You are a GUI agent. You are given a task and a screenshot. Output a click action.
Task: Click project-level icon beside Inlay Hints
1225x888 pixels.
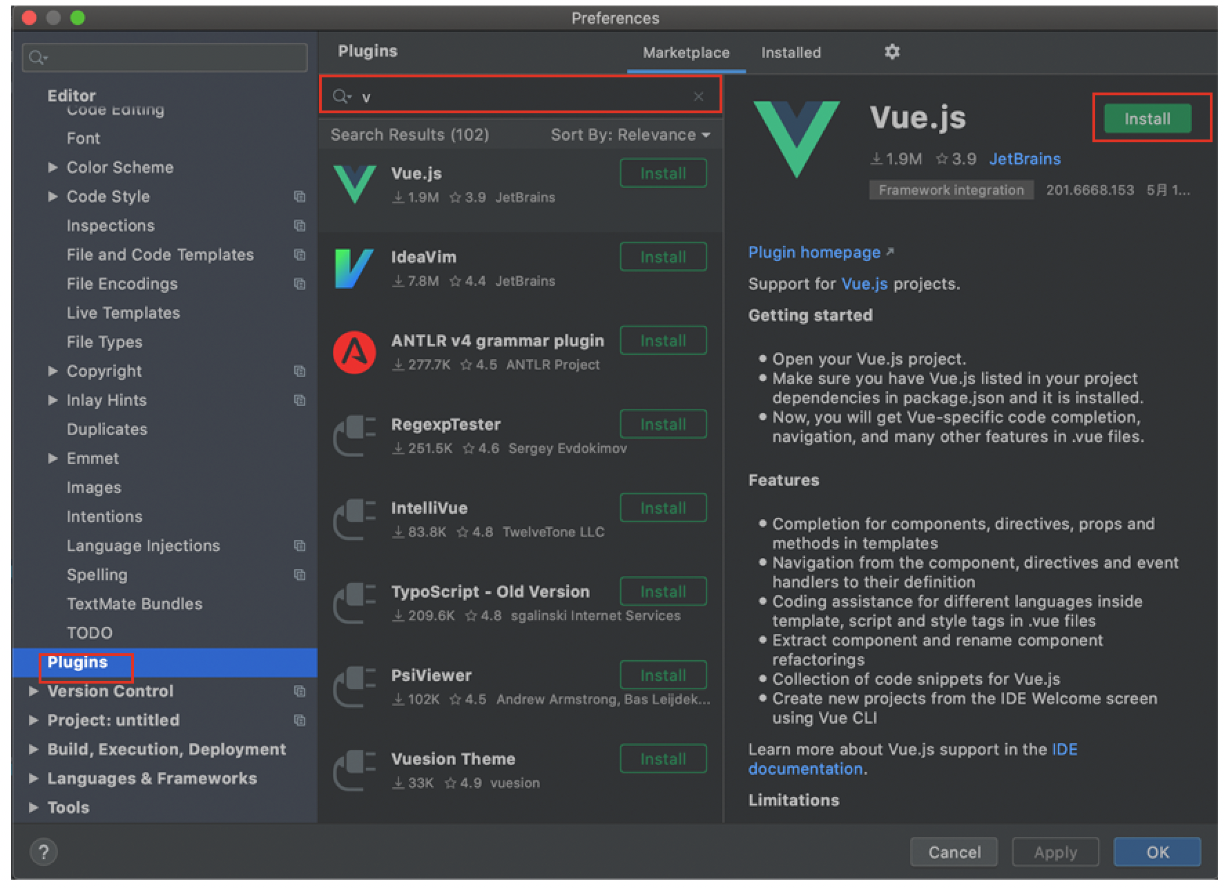(300, 400)
